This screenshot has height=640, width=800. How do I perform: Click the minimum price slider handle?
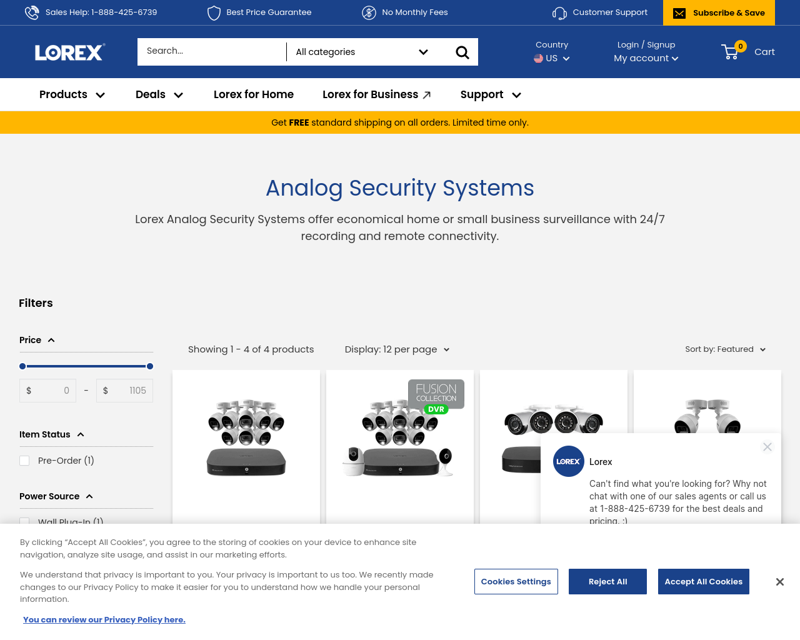coord(22,366)
